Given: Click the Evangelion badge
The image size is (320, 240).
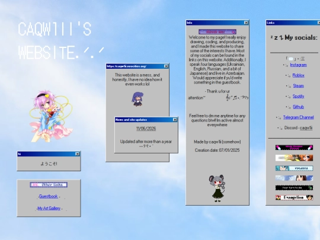Looking at the screenshot, I should coord(294,197).
